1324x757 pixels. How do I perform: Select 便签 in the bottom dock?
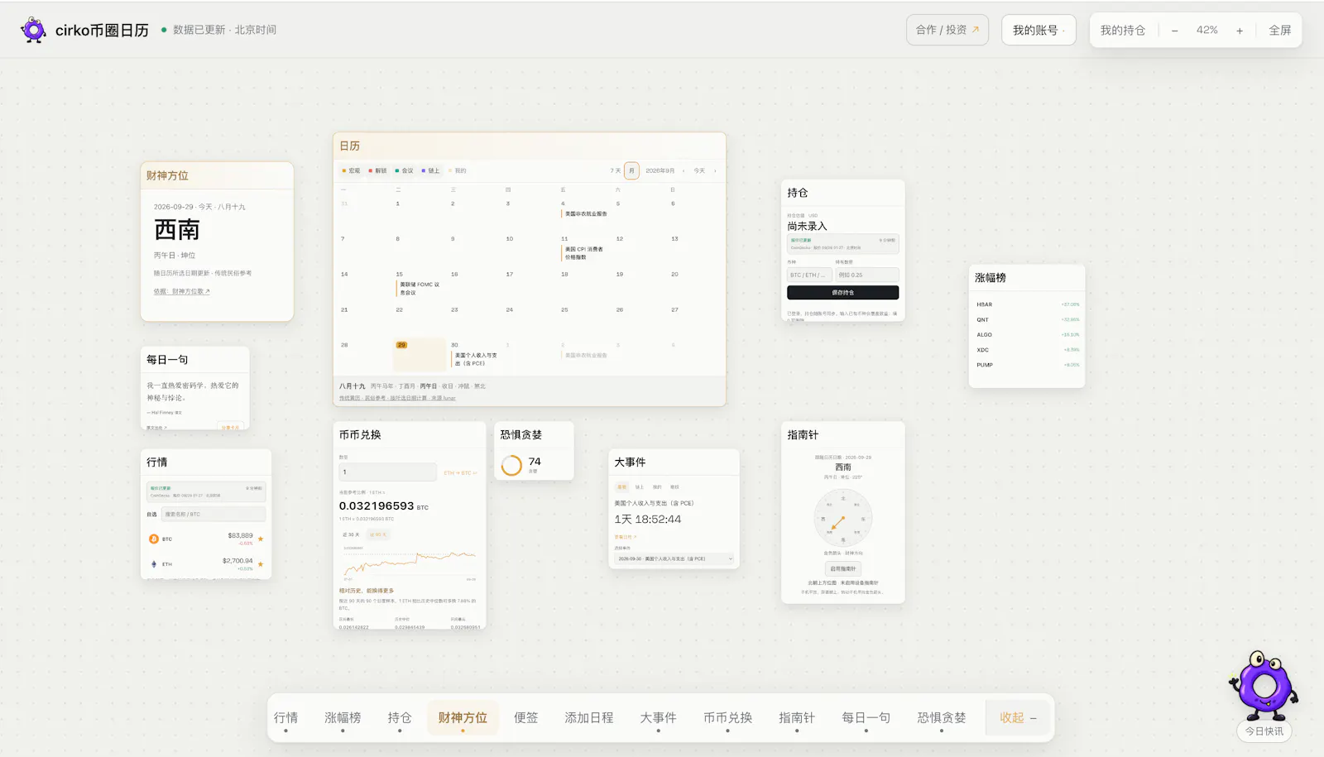pos(525,717)
